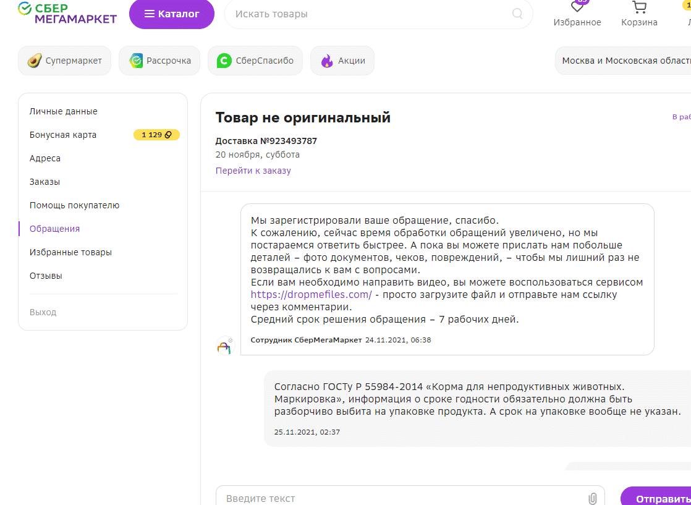Click the timestamp 25.11.2021, 02:37

pos(307,432)
